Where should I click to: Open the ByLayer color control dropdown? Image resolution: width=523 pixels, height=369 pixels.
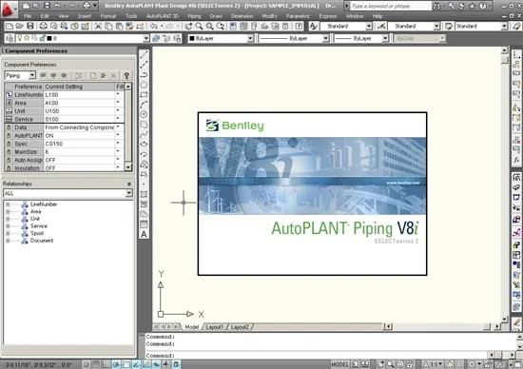tap(250, 38)
